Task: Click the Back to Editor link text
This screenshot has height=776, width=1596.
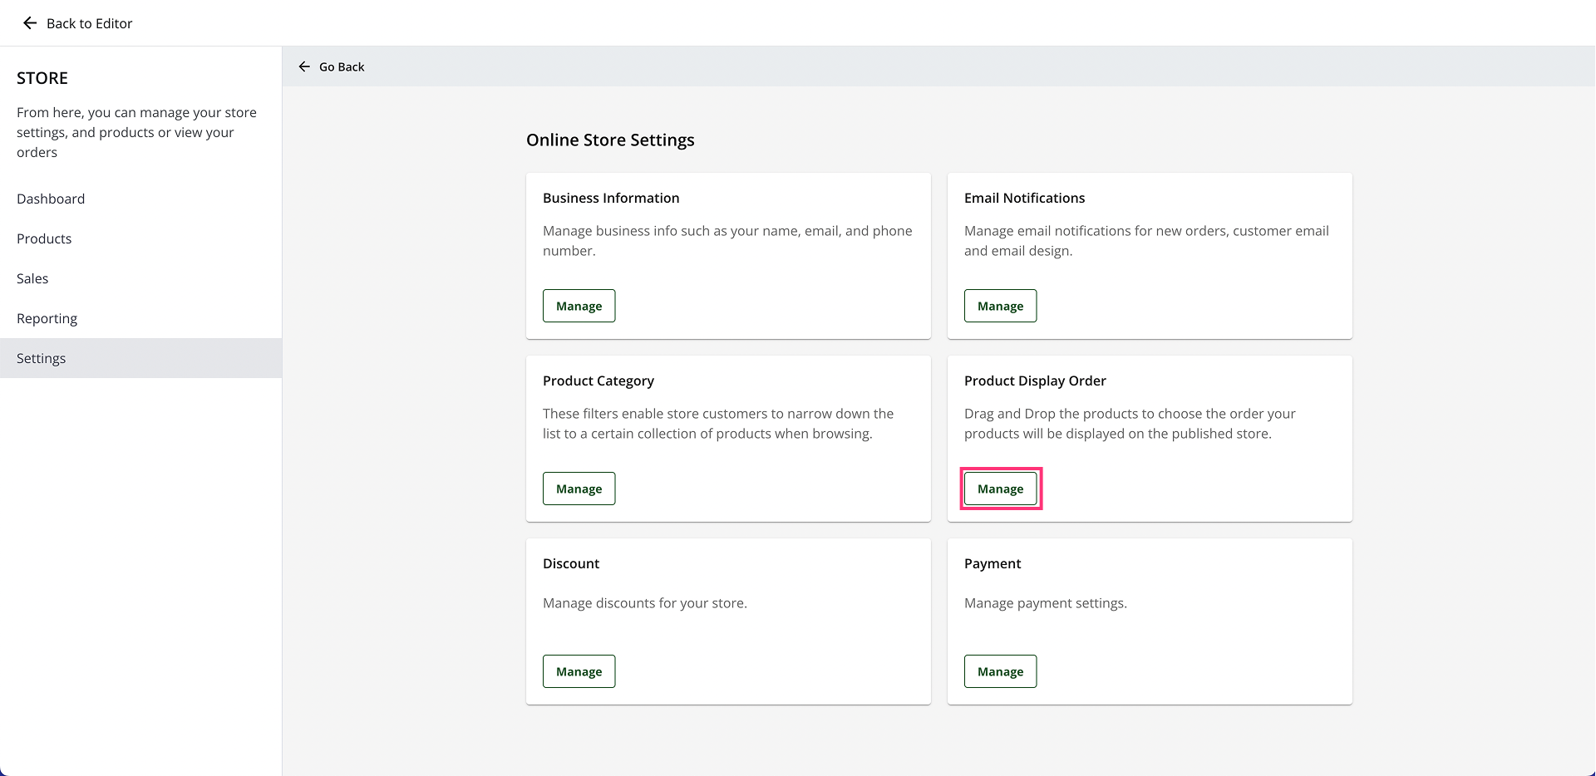Action: pyautogui.click(x=89, y=23)
